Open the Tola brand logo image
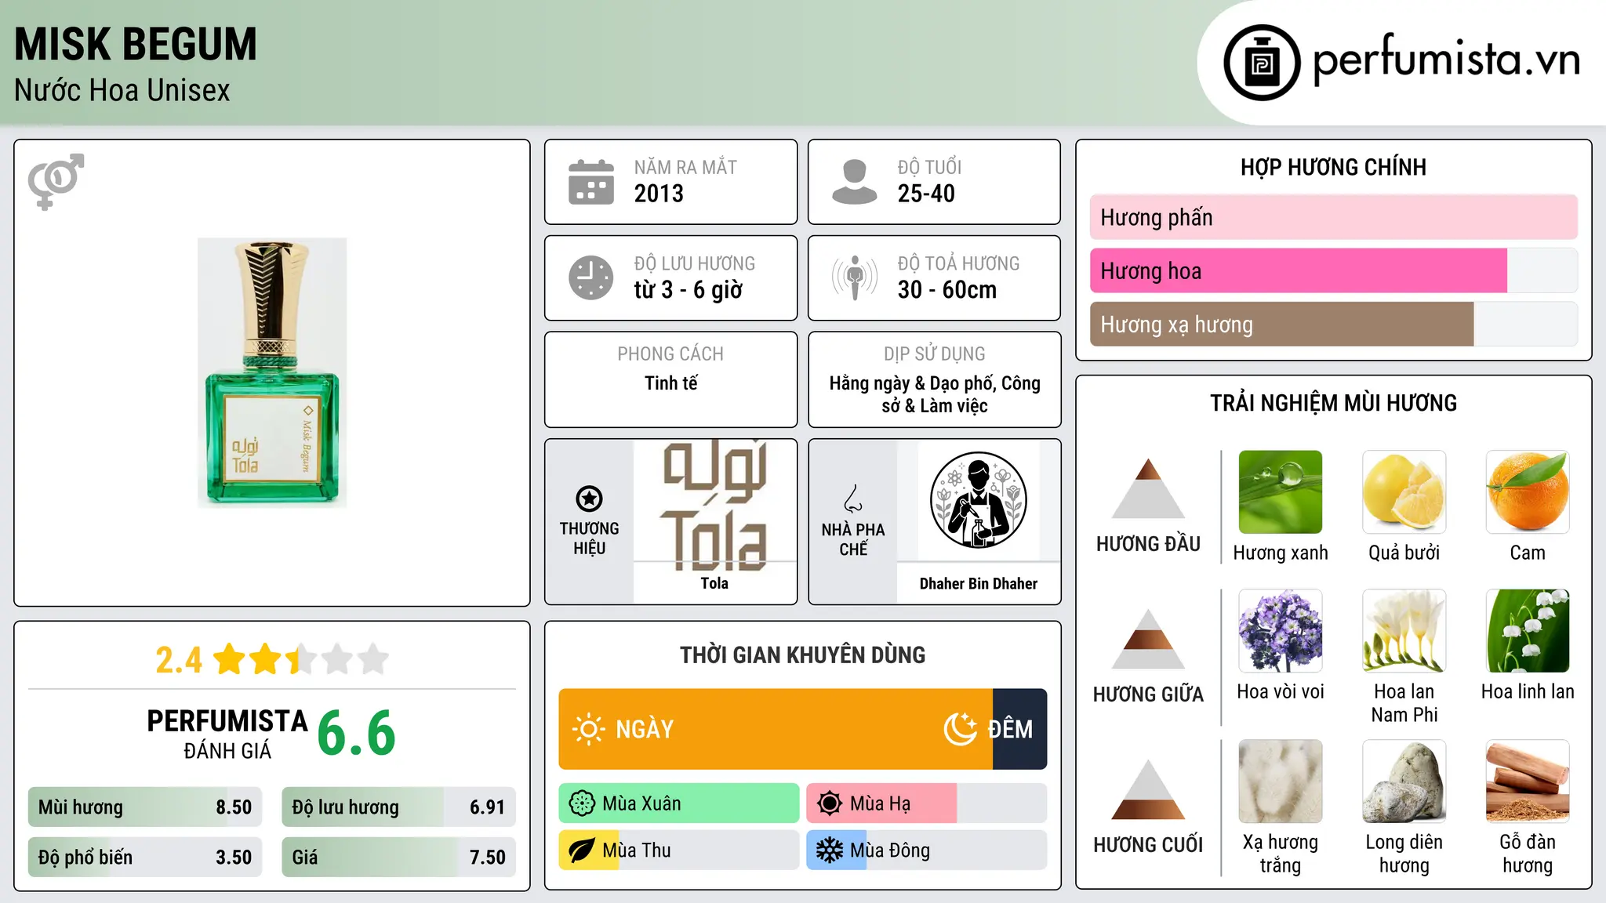Viewport: 1606px width, 903px height. pyautogui.click(x=714, y=504)
